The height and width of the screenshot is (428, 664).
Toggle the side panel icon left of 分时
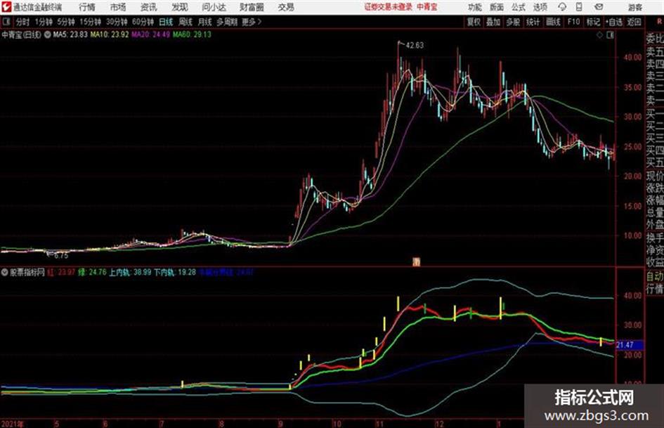point(6,22)
